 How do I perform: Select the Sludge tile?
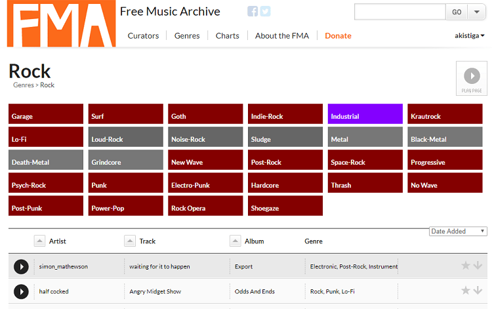click(x=285, y=136)
